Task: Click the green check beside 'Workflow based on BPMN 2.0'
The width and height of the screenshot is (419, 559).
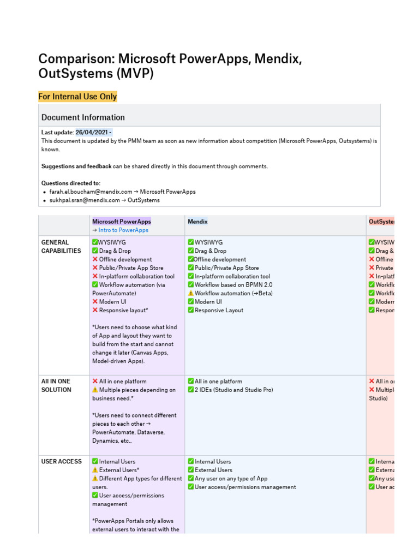Action: pos(190,284)
